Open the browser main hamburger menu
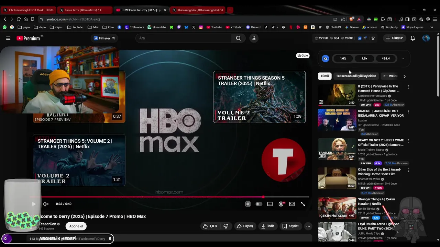Screen dimensions: 440x247 point(435,19)
